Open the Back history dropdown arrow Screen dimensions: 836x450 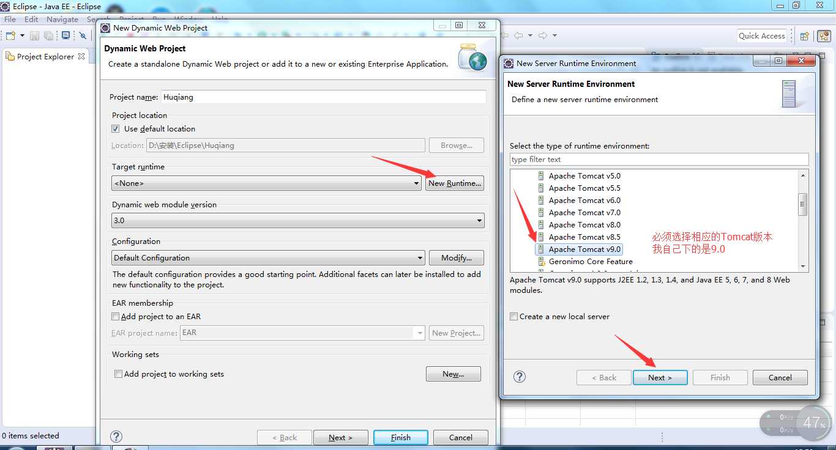click(530, 35)
